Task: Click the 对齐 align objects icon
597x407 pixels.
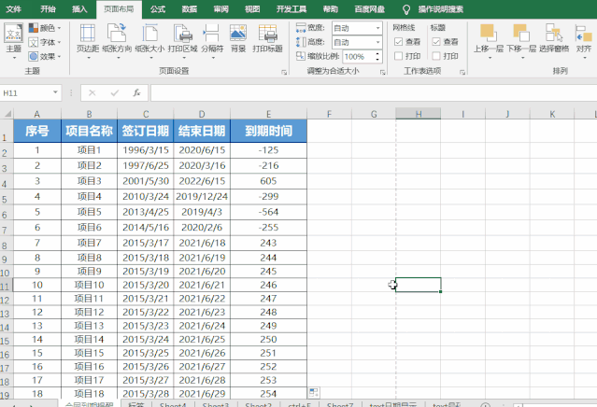Action: pyautogui.click(x=584, y=34)
